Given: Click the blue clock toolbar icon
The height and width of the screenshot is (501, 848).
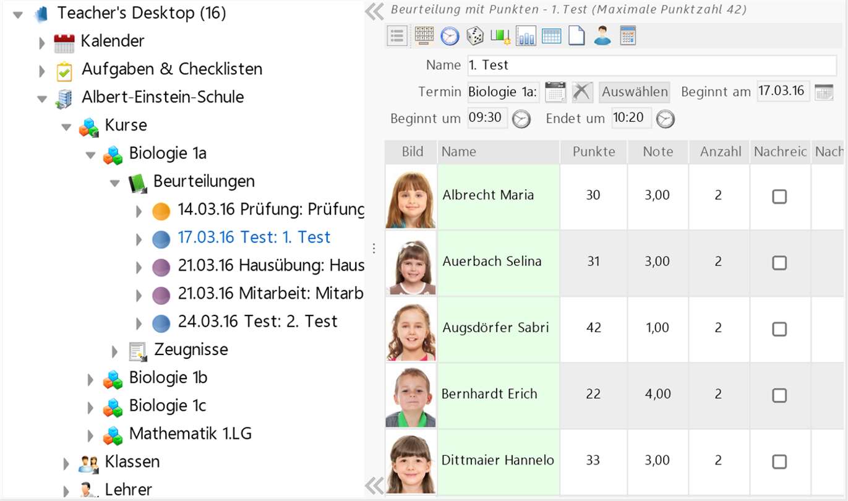Looking at the screenshot, I should 450,36.
